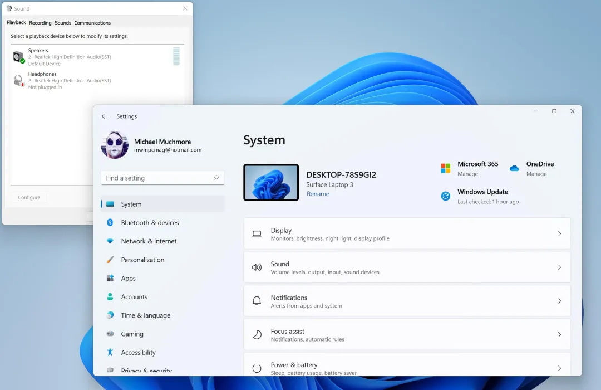Click the Windows Update sync icon
This screenshot has width=601, height=390.
click(445, 196)
